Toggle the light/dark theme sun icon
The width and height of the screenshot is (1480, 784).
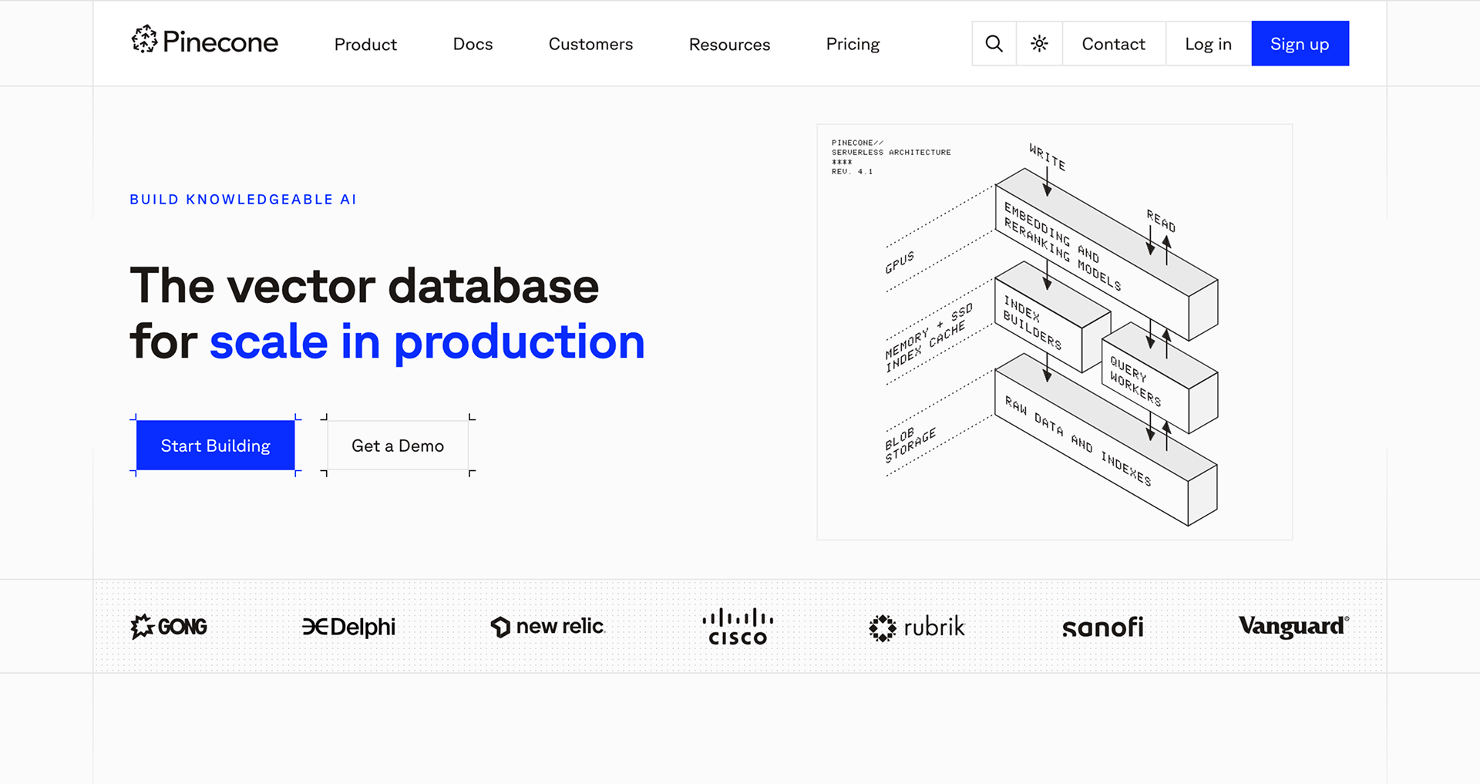[1040, 44]
